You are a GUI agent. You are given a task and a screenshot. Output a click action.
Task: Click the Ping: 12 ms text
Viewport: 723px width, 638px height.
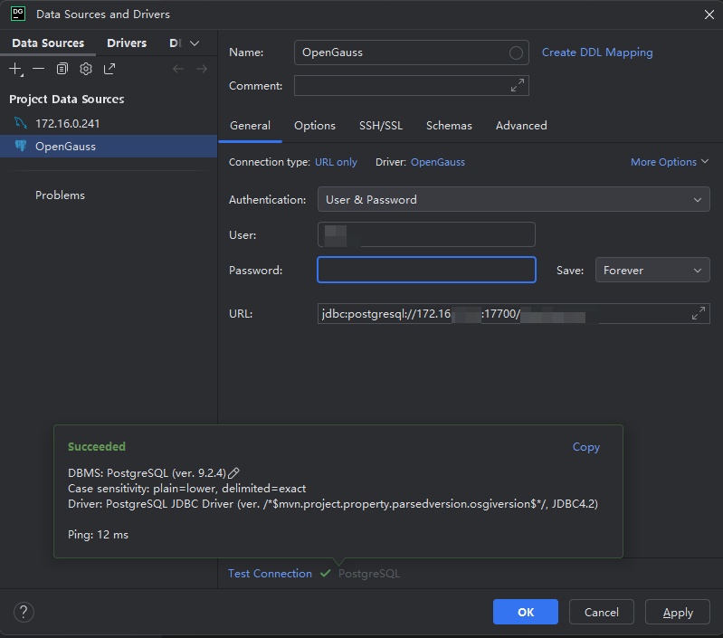99,535
